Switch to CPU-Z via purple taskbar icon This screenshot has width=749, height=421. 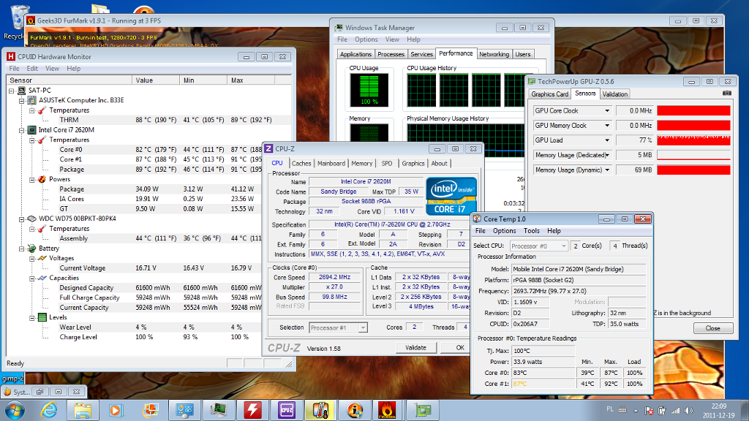point(287,410)
